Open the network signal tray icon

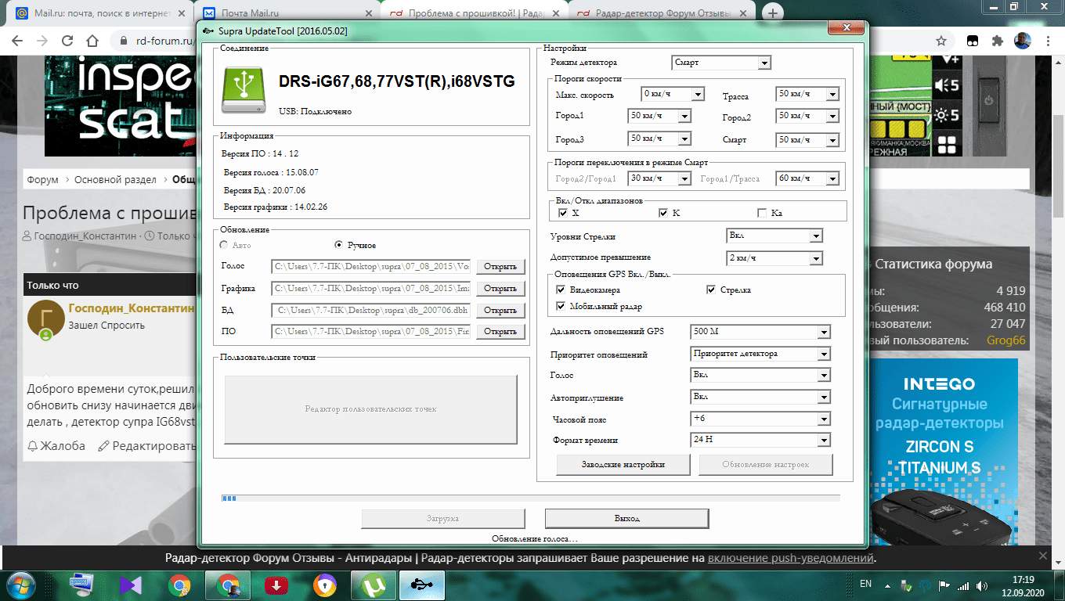tap(963, 585)
